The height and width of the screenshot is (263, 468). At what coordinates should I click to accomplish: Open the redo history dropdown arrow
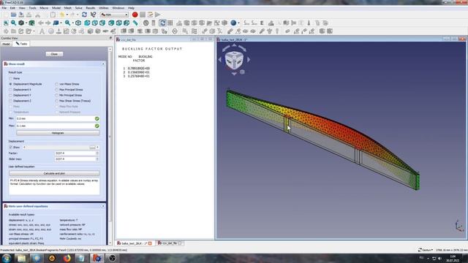[78, 15]
